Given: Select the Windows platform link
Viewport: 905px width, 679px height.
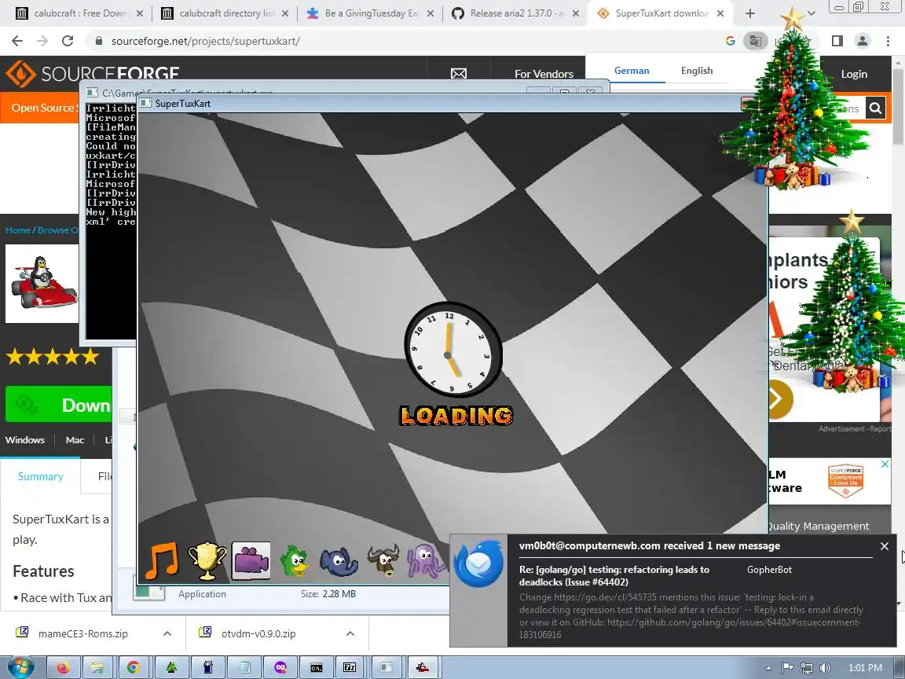Looking at the screenshot, I should click(25, 440).
